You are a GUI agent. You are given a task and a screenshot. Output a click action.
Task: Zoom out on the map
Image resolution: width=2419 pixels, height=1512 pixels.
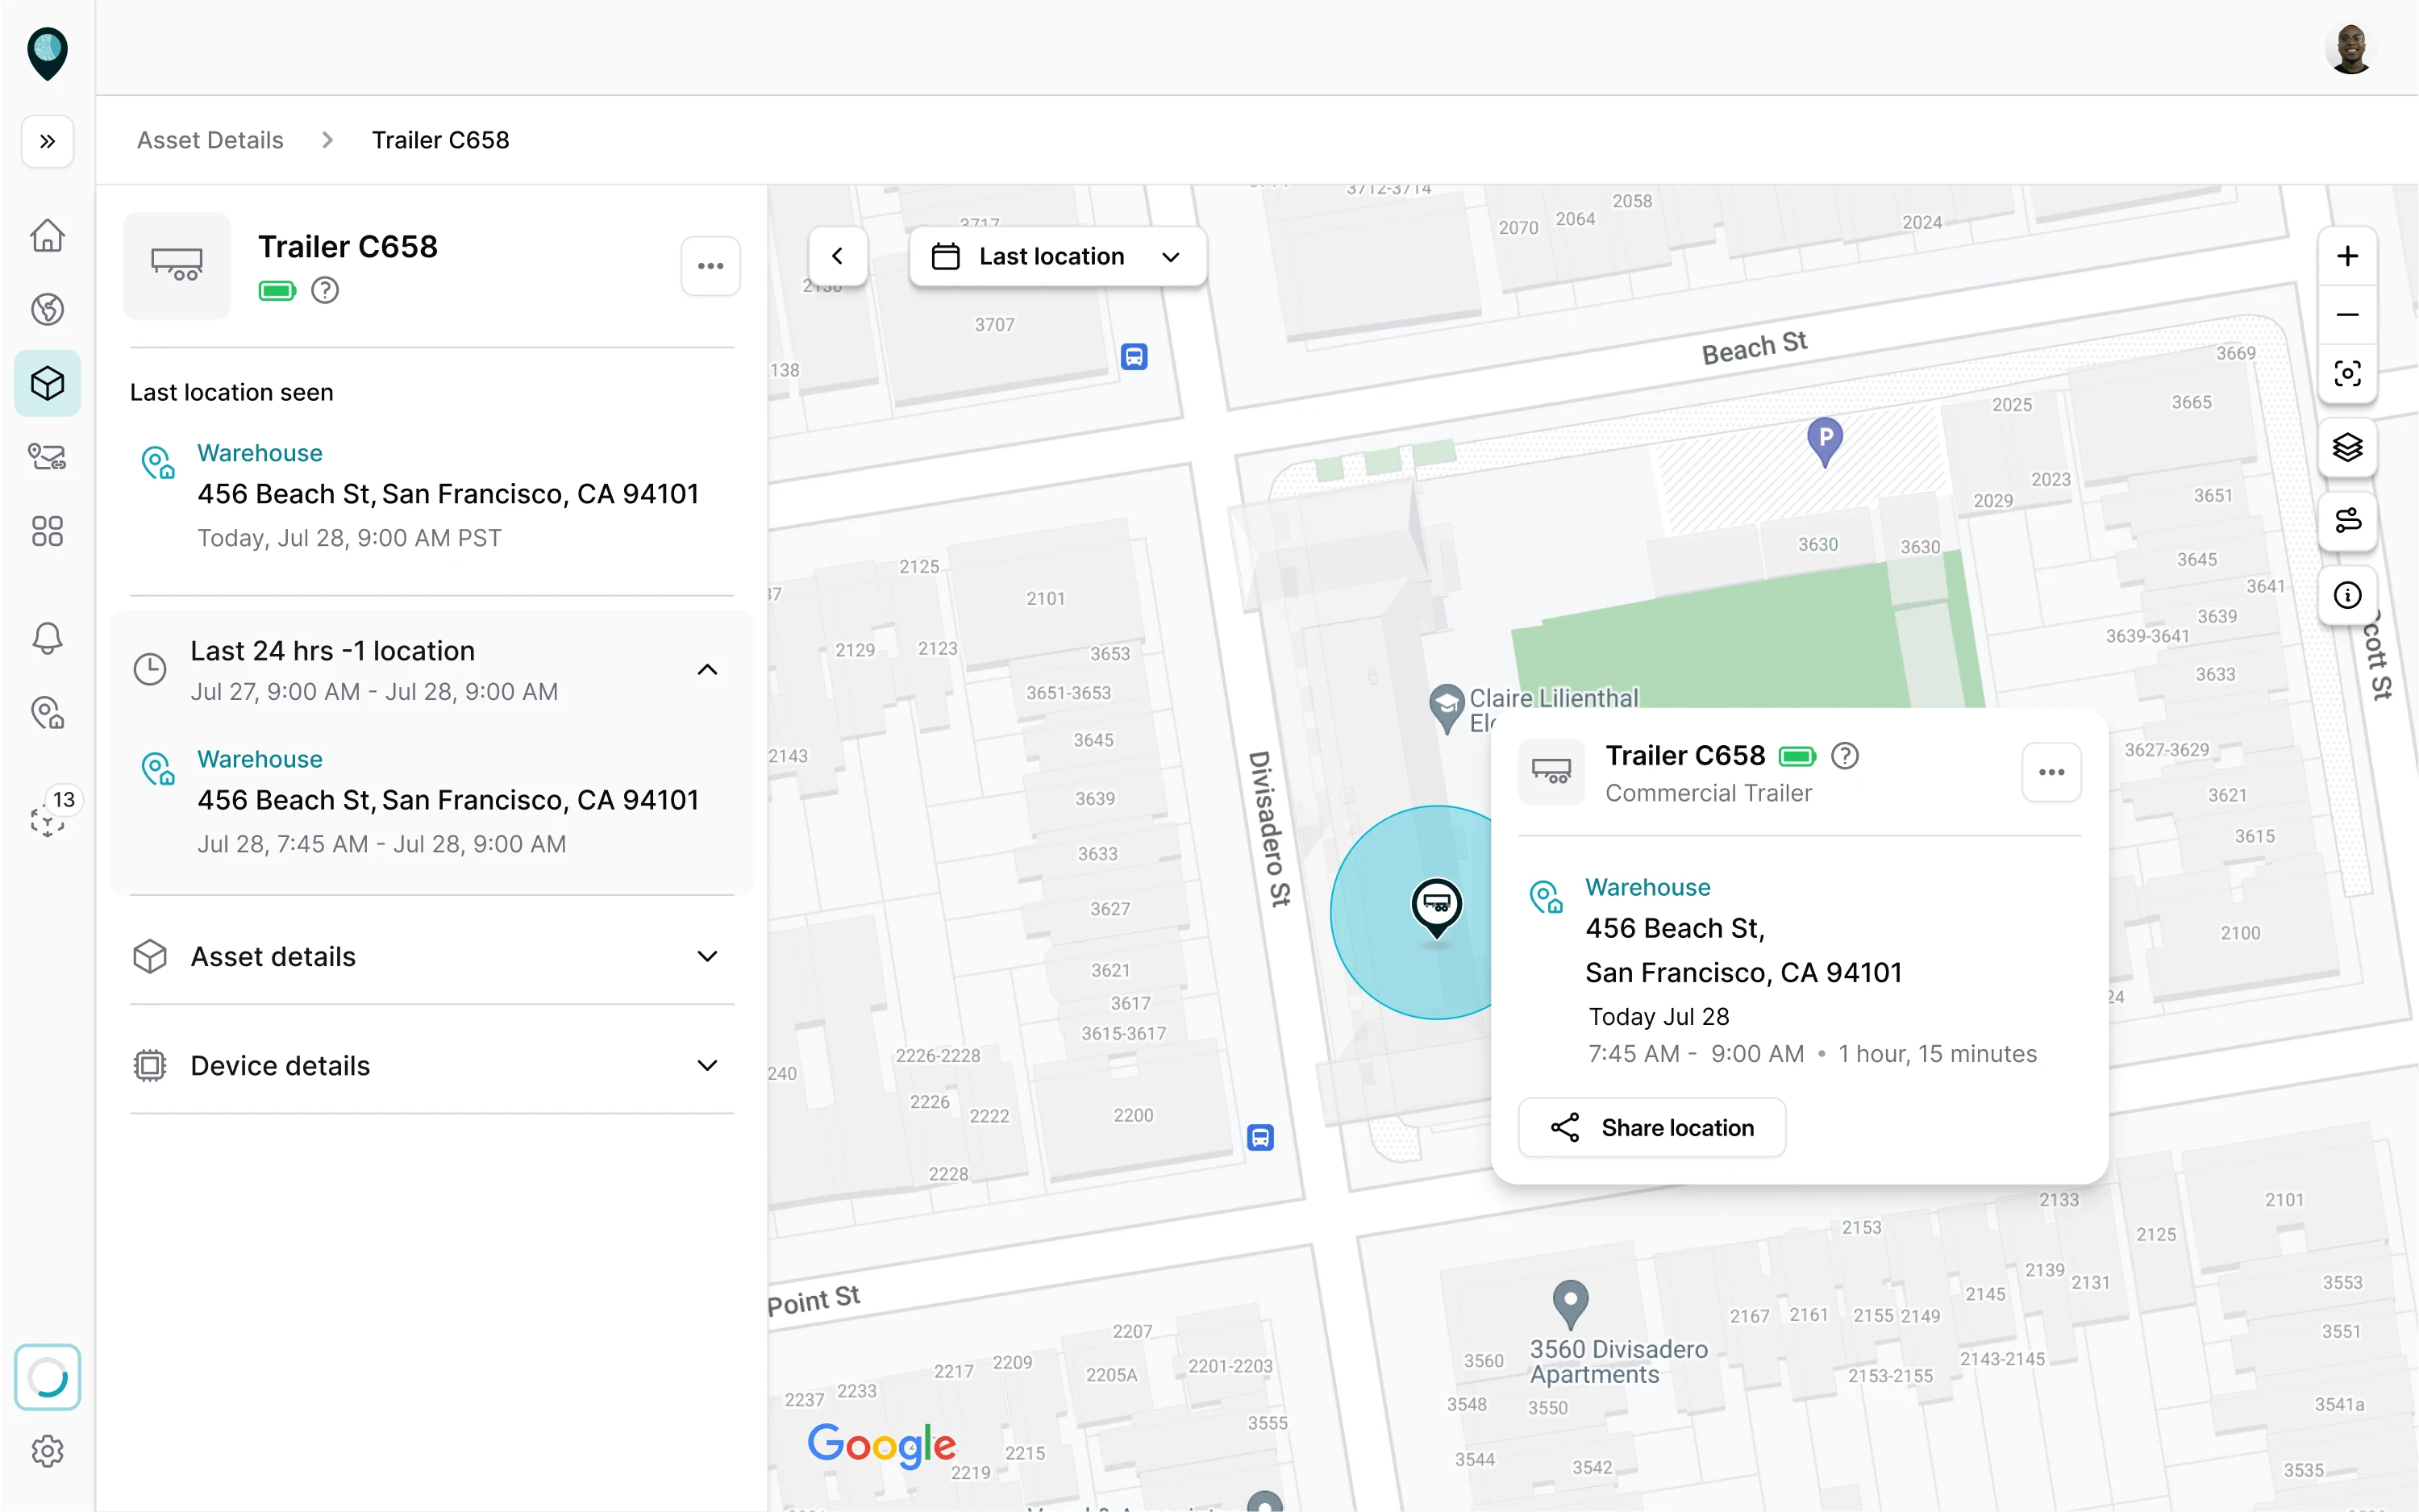[x=2347, y=315]
